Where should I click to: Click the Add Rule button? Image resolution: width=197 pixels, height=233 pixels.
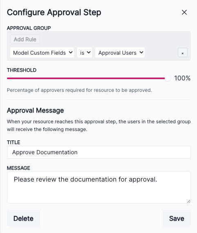pos(25,39)
